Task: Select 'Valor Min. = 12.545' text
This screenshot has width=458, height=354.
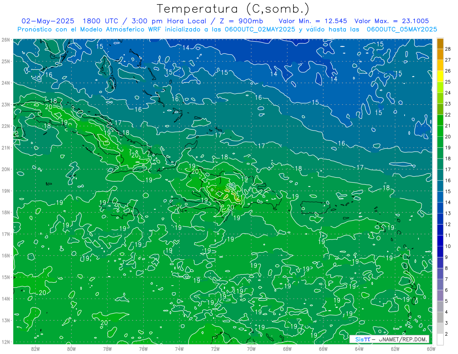Action: point(313,21)
